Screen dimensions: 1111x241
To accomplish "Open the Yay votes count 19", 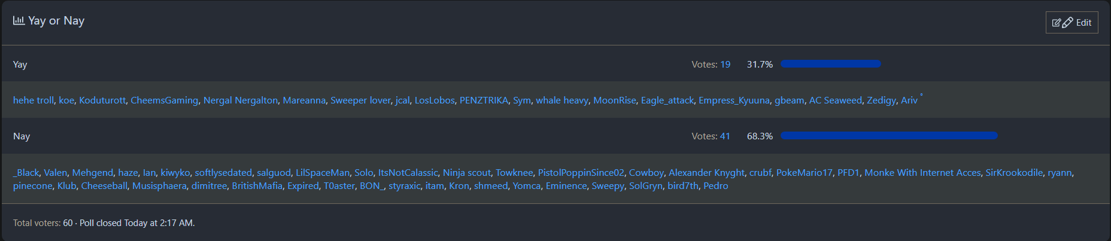I will (x=725, y=65).
